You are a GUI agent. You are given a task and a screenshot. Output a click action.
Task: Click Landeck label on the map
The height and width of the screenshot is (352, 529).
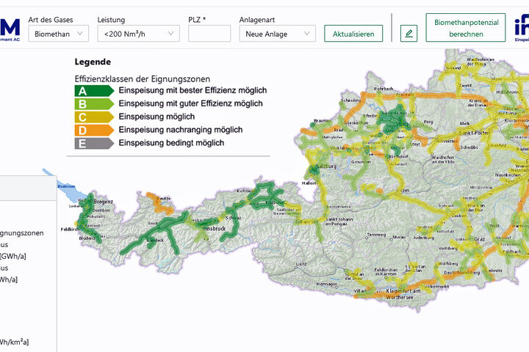point(156,241)
